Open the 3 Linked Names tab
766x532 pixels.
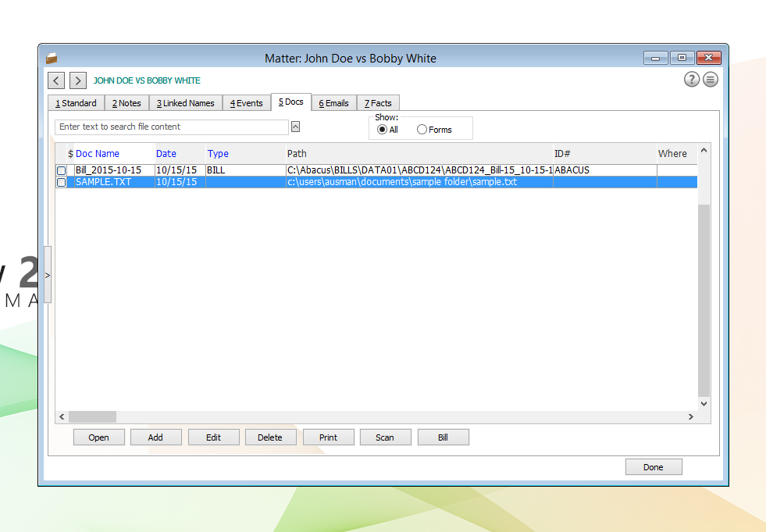pos(186,103)
